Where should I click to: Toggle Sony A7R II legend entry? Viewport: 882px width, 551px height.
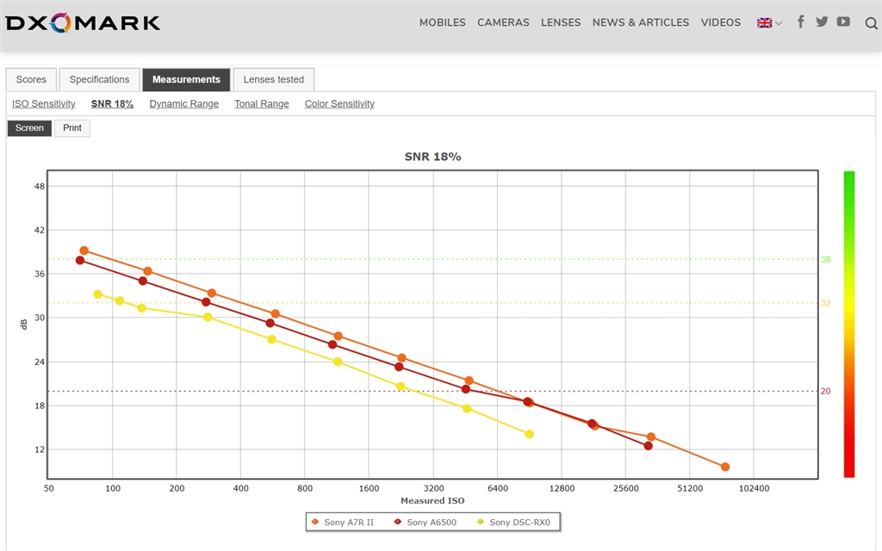(342, 522)
